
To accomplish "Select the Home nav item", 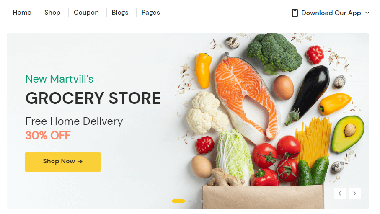I will (22, 13).
